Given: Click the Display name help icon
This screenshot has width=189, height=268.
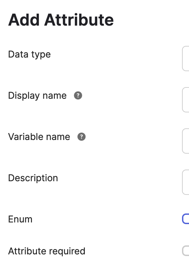Looking at the screenshot, I should (x=78, y=95).
